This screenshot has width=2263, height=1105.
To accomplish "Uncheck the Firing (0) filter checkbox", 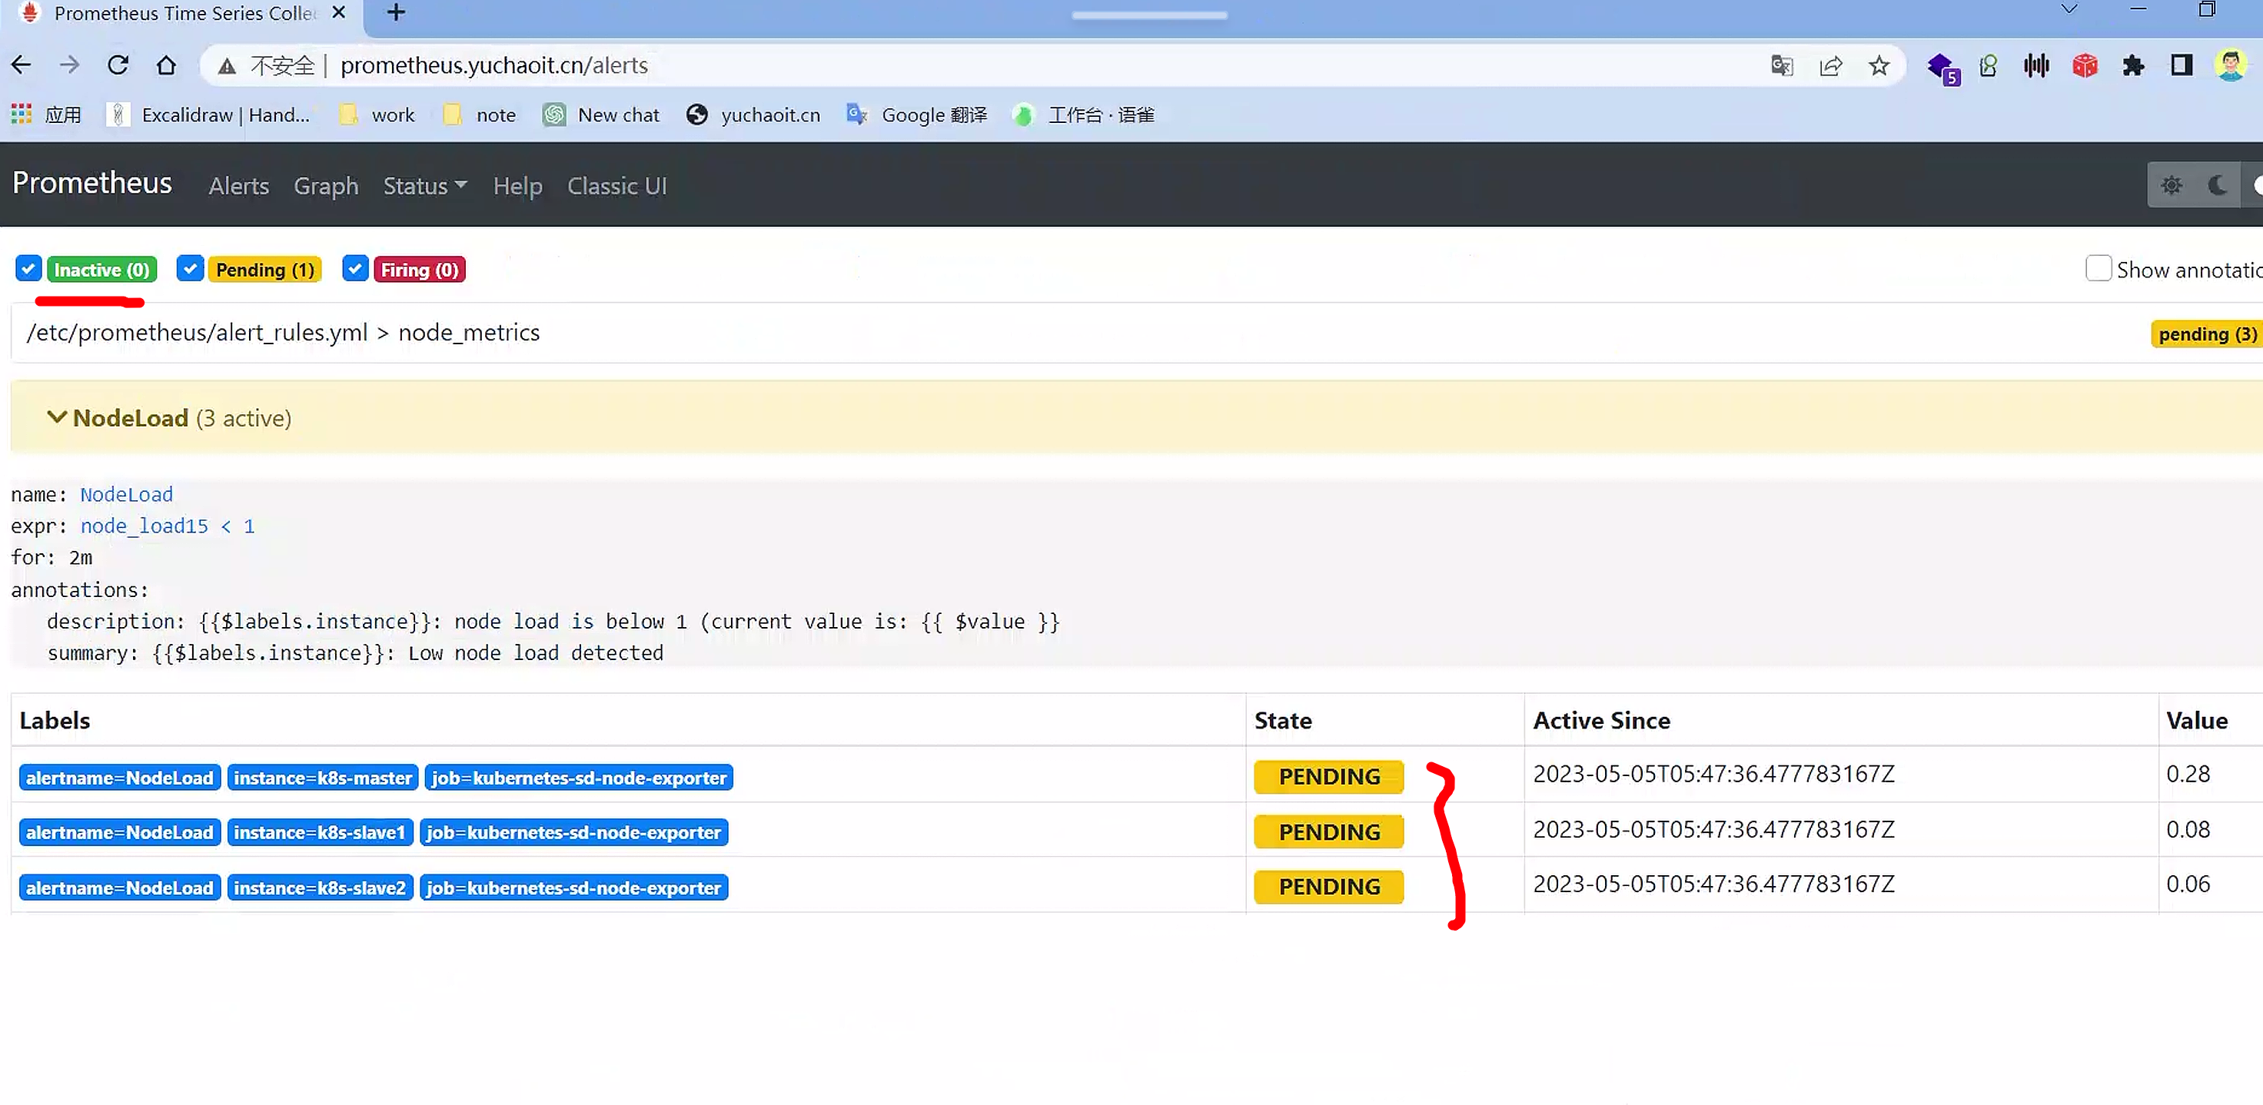I will pyautogui.click(x=355, y=269).
